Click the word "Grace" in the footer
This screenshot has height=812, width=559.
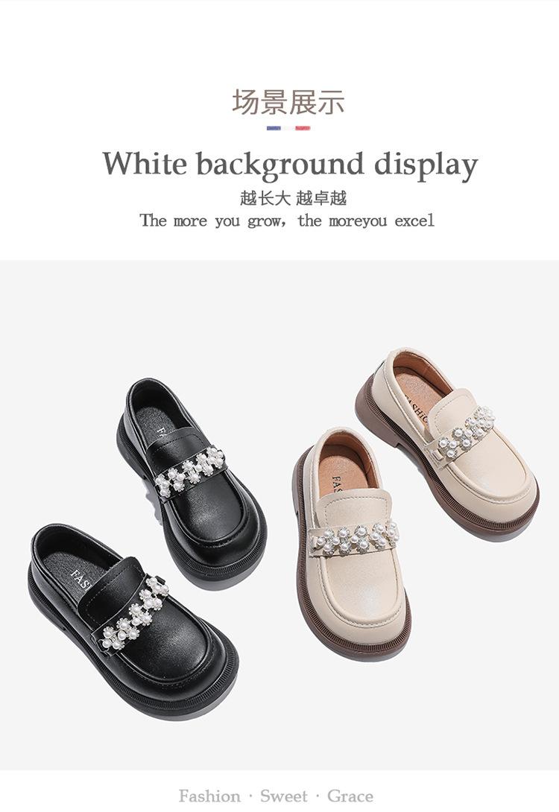click(350, 796)
